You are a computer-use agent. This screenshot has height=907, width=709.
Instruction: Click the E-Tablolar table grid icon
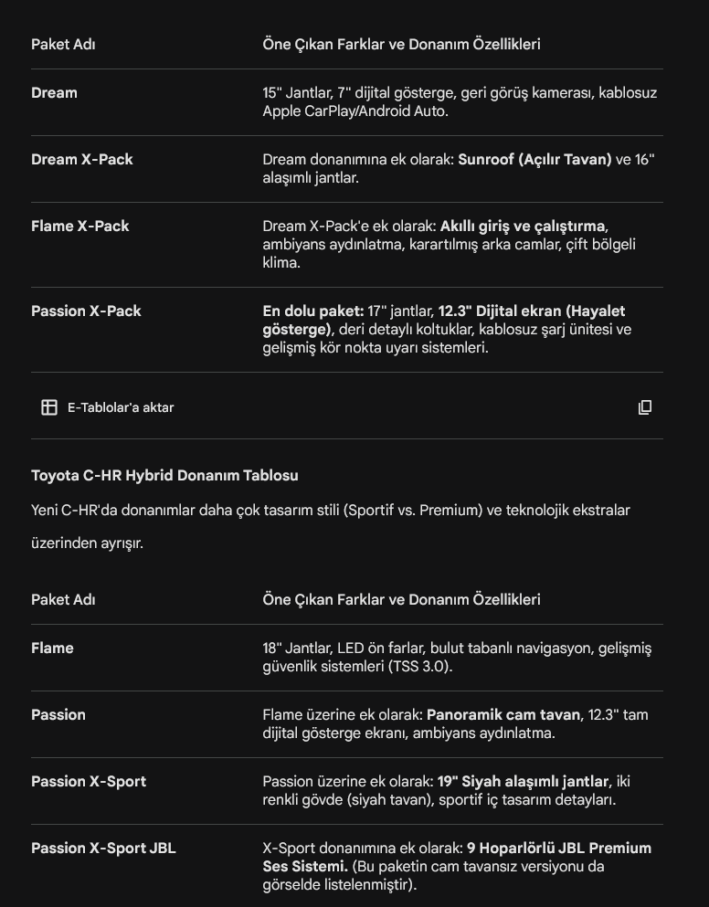coord(49,407)
